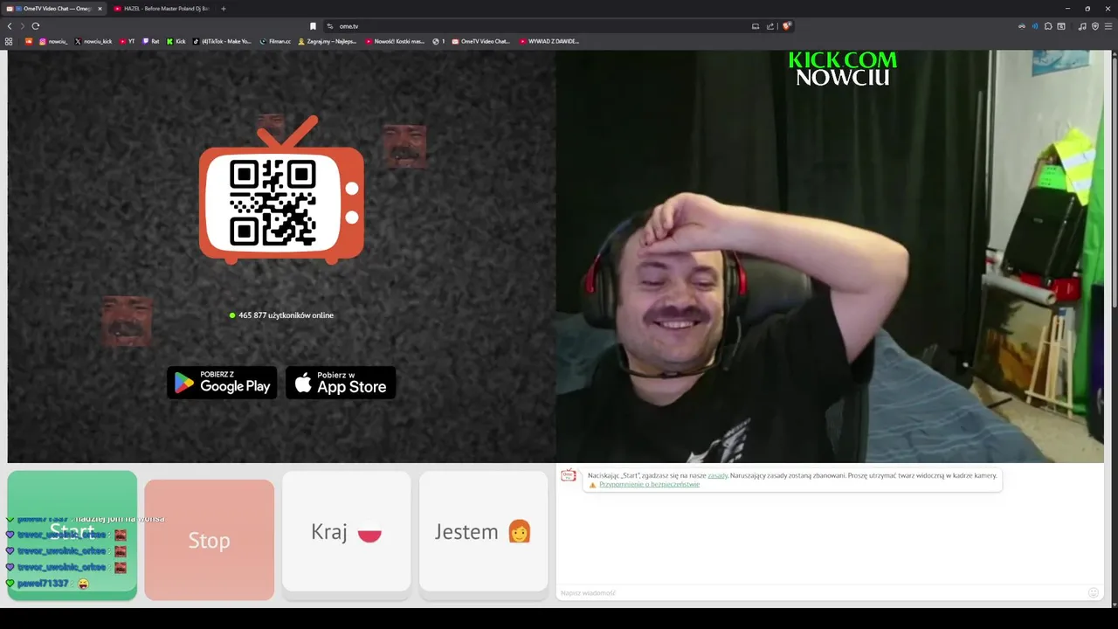Image resolution: width=1118 pixels, height=629 pixels.
Task: Open the Nowość Kostki mas... bookmark
Action: (395, 41)
